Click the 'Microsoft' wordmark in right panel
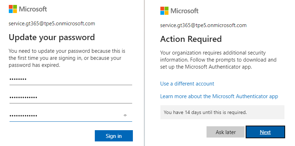 [185, 11]
